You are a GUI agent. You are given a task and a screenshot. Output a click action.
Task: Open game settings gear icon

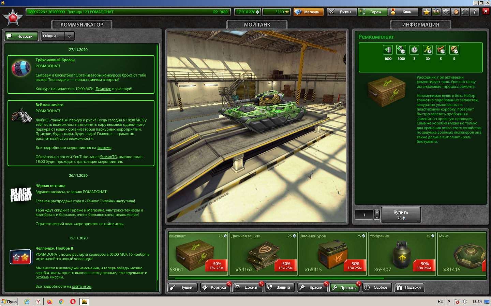446,12
